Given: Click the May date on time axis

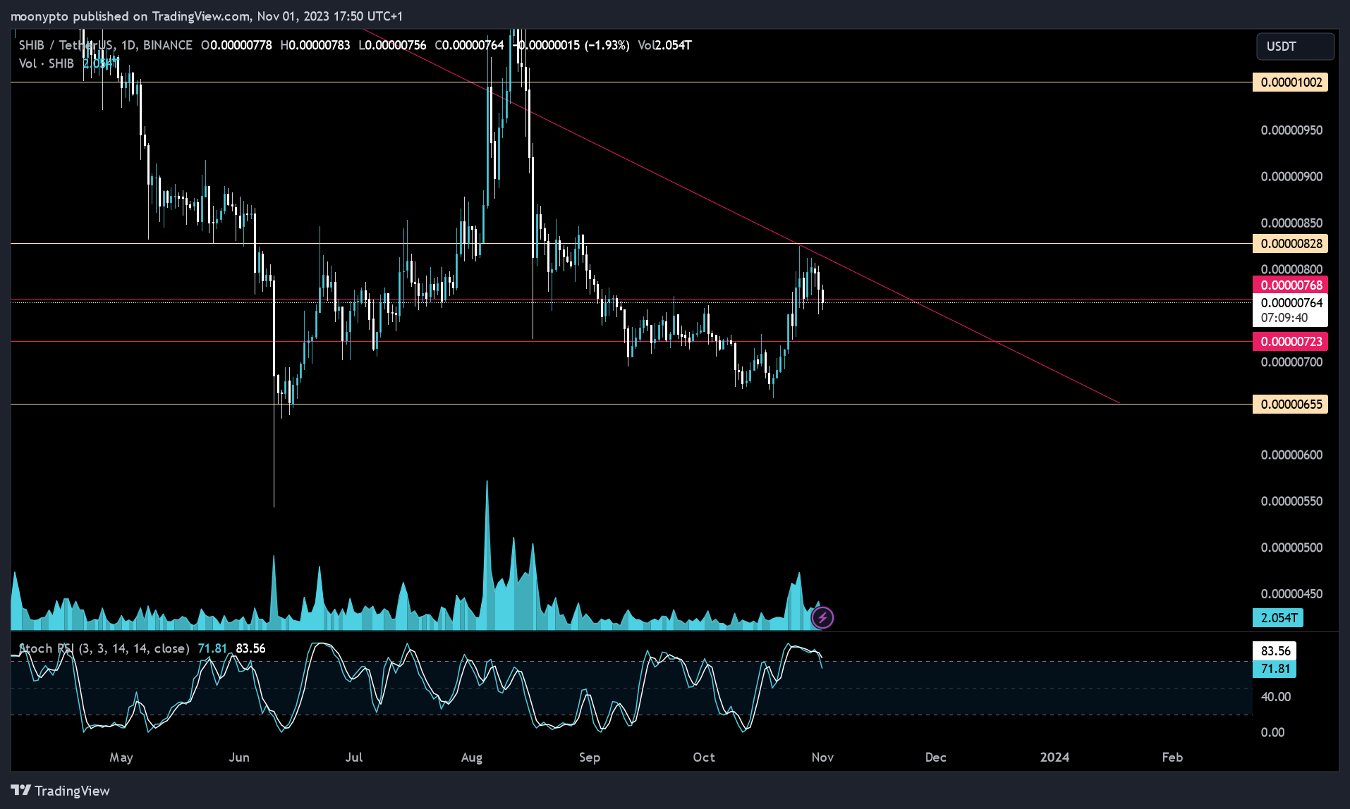Looking at the screenshot, I should coord(121,758).
